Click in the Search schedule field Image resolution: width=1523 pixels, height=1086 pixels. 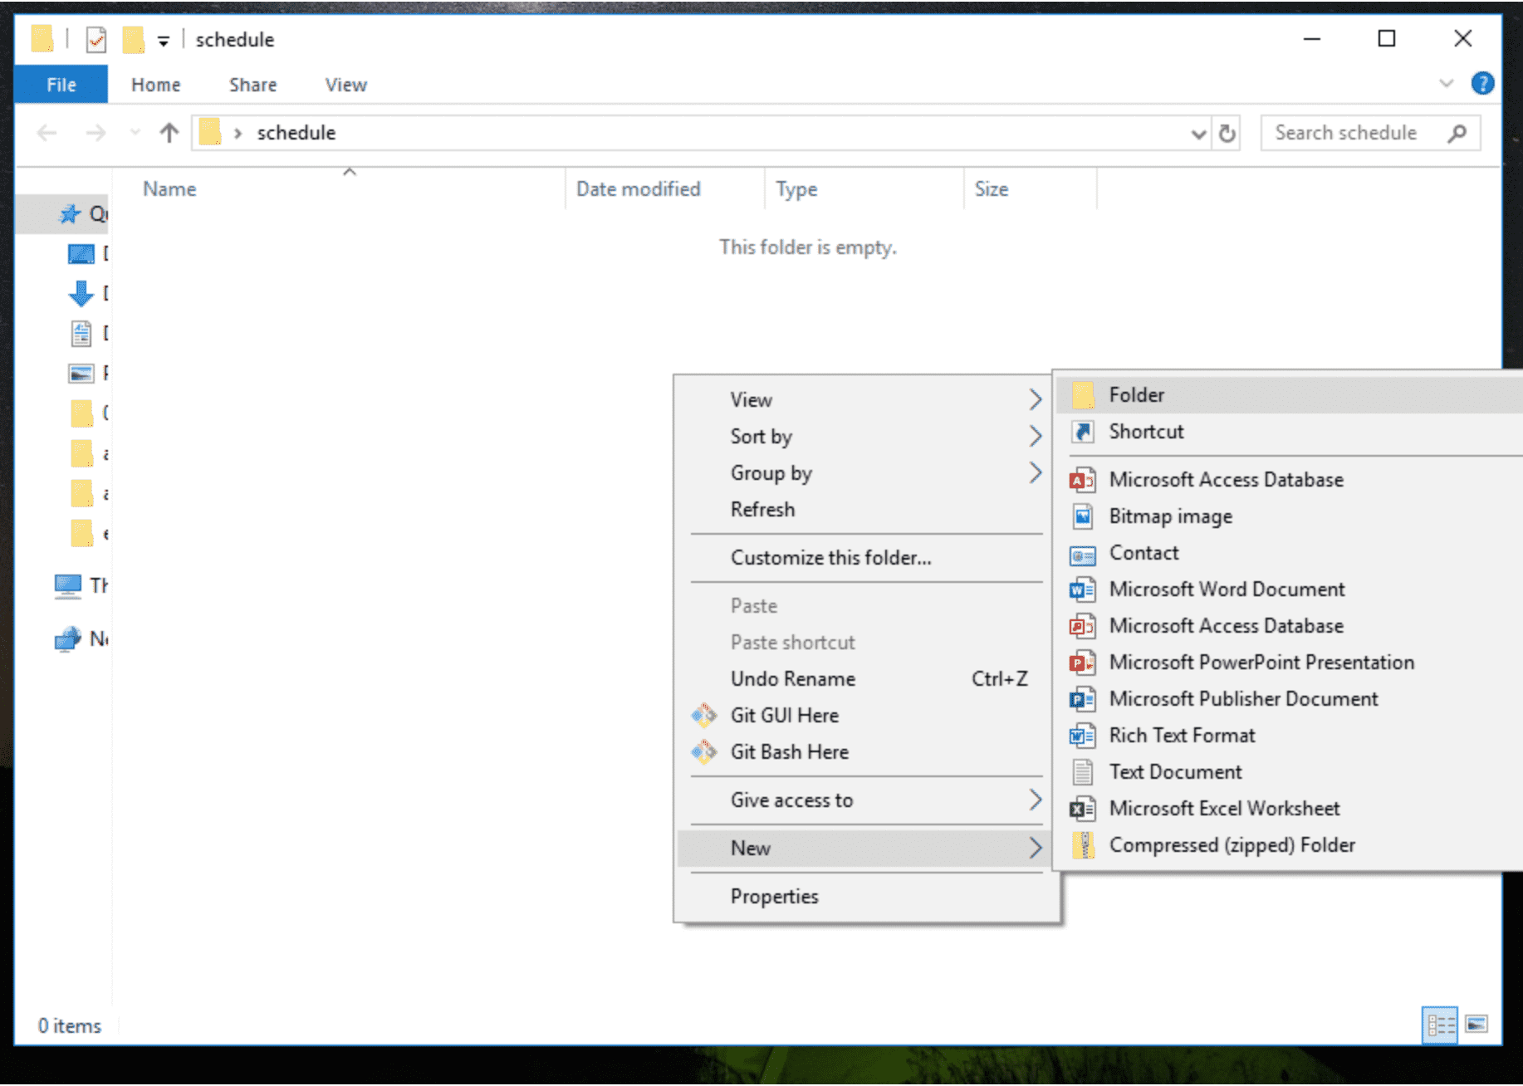[1354, 133]
